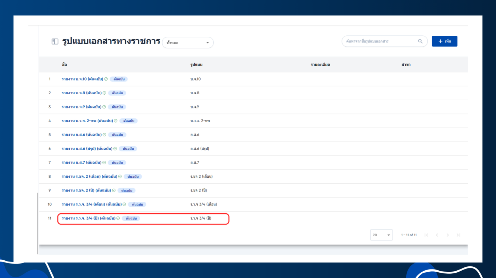Click the รายละเอียด column header

320,65
